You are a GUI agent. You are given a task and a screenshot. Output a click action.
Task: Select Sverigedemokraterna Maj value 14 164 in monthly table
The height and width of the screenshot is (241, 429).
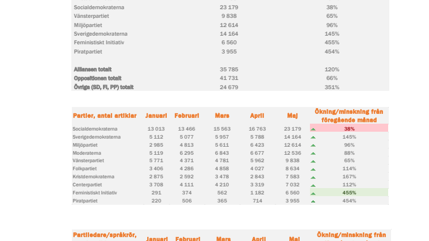click(292, 137)
